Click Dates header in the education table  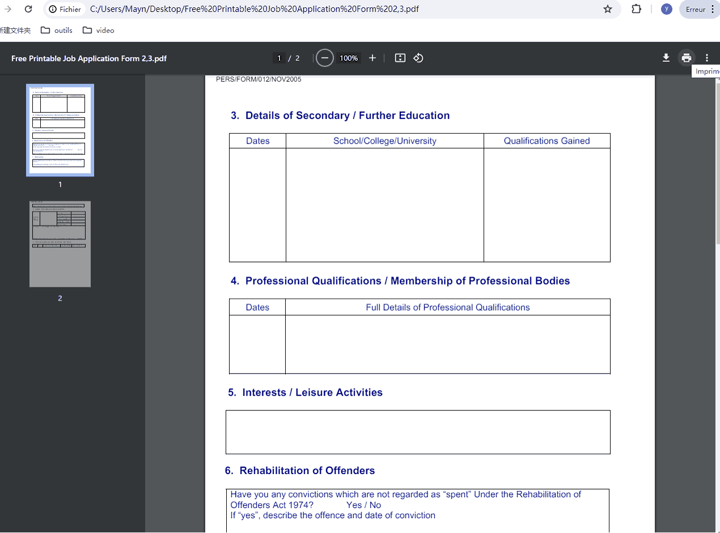click(x=258, y=141)
